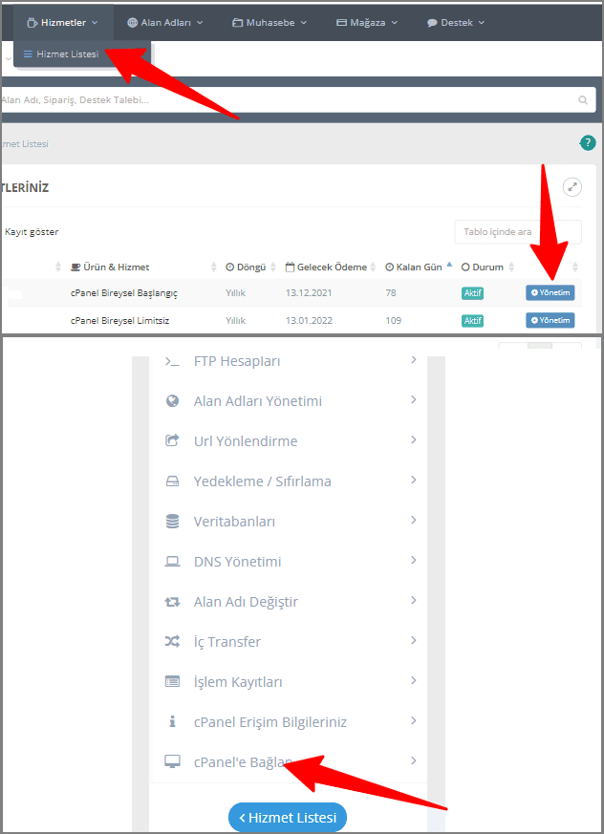This screenshot has width=604, height=834.
Task: Expand the panel with fullscreen arrows icon
Action: click(x=572, y=187)
